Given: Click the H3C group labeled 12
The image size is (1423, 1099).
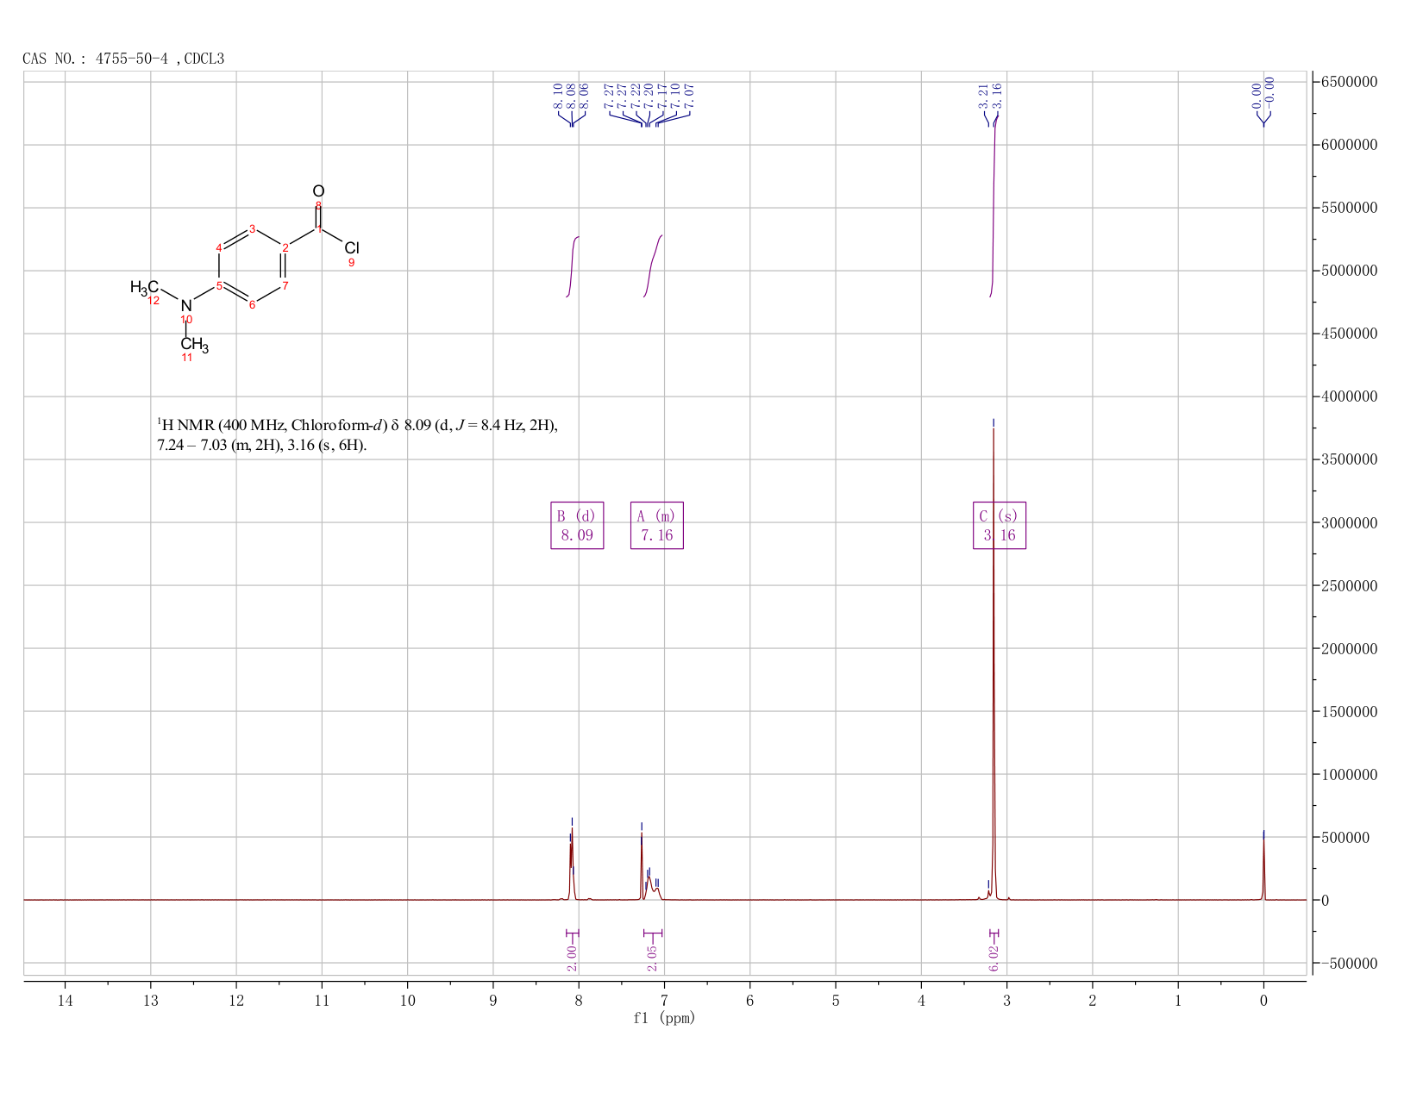Looking at the screenshot, I should (x=145, y=288).
